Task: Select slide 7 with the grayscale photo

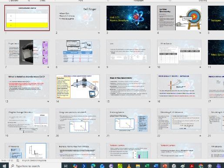Action: [27, 52]
